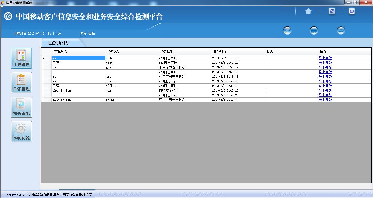373x198 pixels.
Task: Go to the home page via house icon
Action: tap(308, 11)
